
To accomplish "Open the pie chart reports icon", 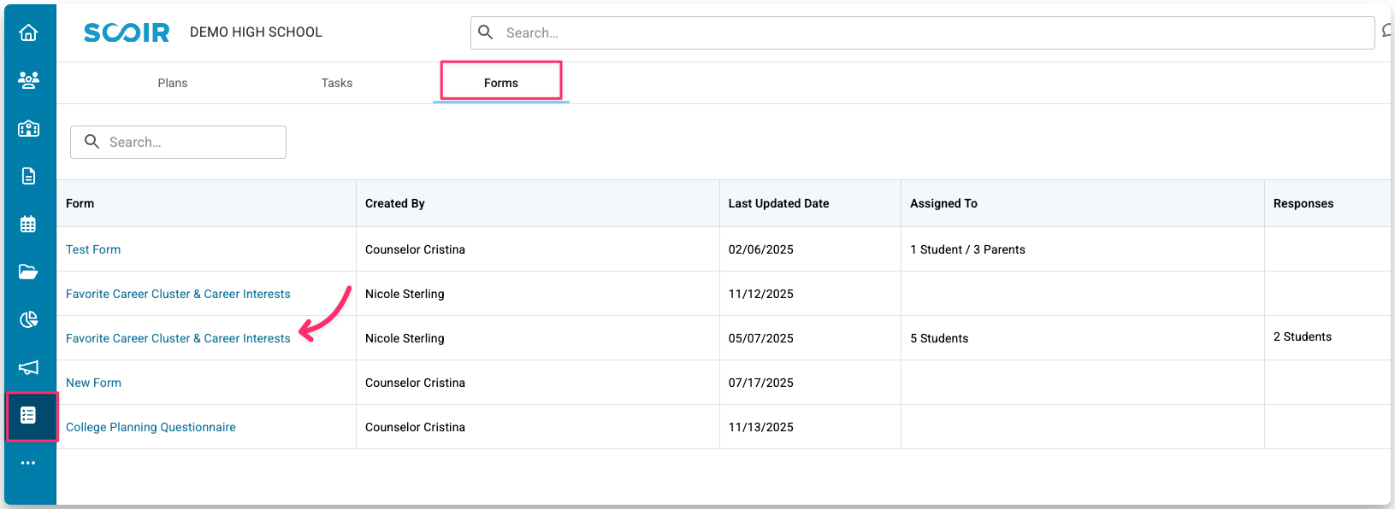I will [28, 319].
